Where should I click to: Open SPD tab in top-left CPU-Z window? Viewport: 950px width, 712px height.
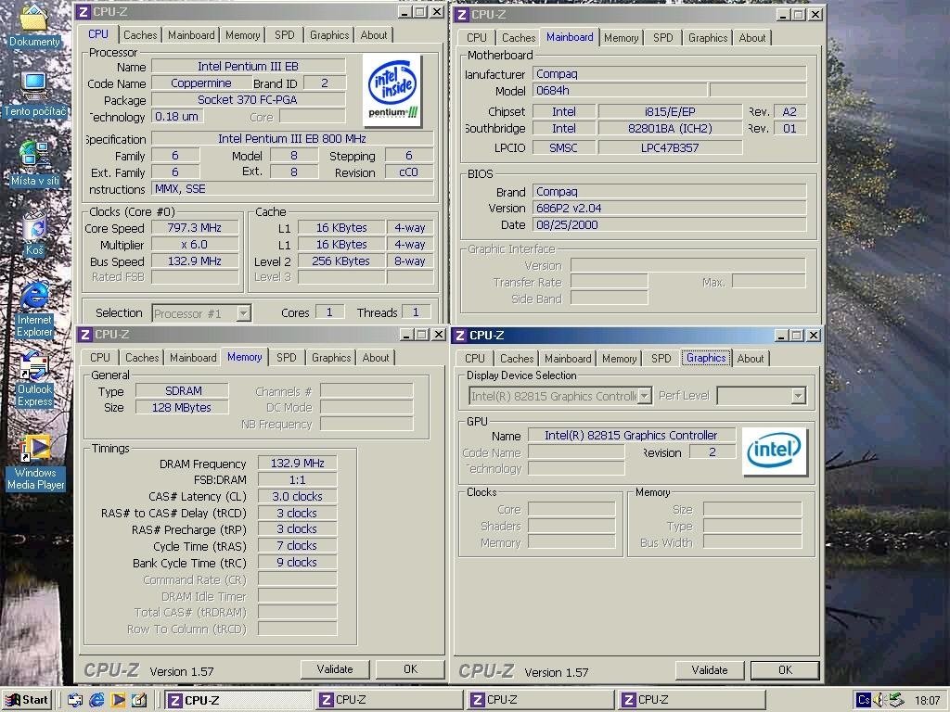coord(284,35)
